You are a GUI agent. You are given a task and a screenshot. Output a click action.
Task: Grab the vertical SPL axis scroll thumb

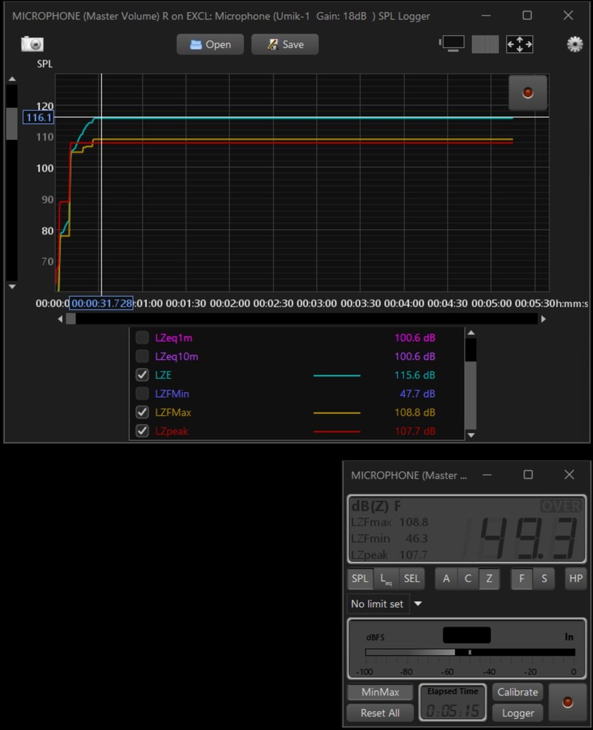pos(11,124)
